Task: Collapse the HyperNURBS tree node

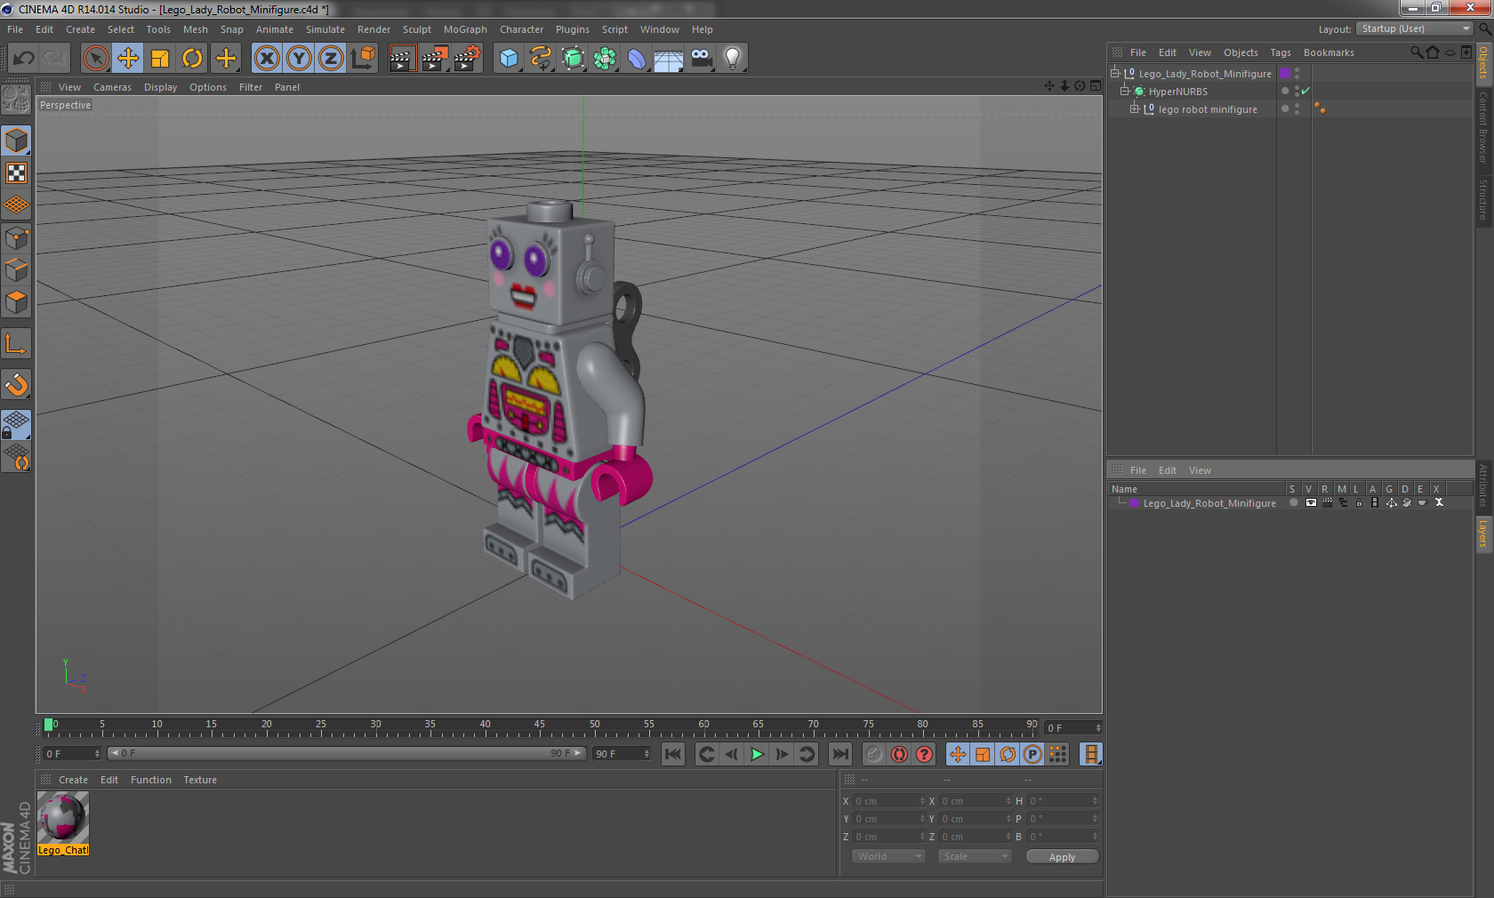Action: pos(1124,91)
